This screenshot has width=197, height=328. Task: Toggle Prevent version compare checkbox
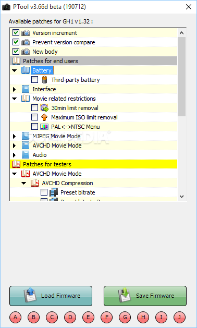(16, 42)
